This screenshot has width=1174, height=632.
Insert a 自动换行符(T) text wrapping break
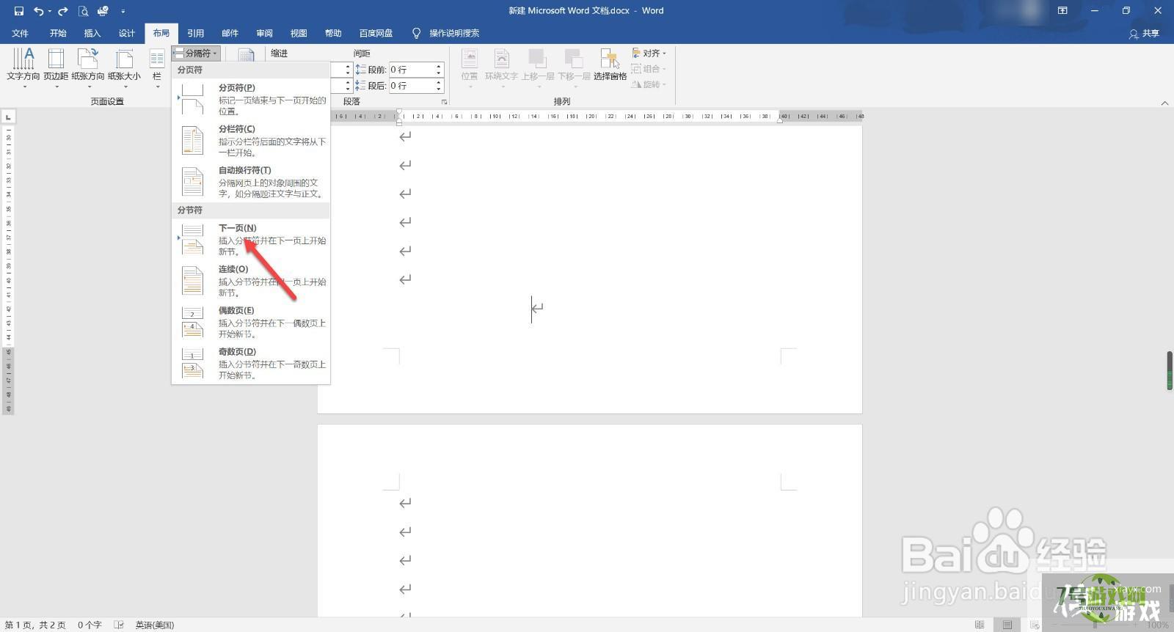point(251,181)
